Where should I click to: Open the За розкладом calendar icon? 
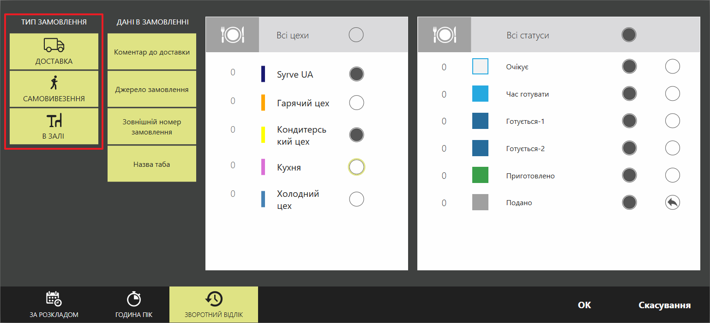click(x=54, y=299)
